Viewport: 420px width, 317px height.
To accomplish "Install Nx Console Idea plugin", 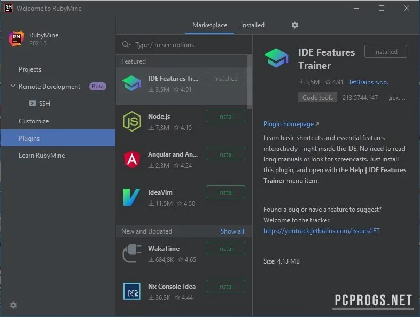I will 226,287.
